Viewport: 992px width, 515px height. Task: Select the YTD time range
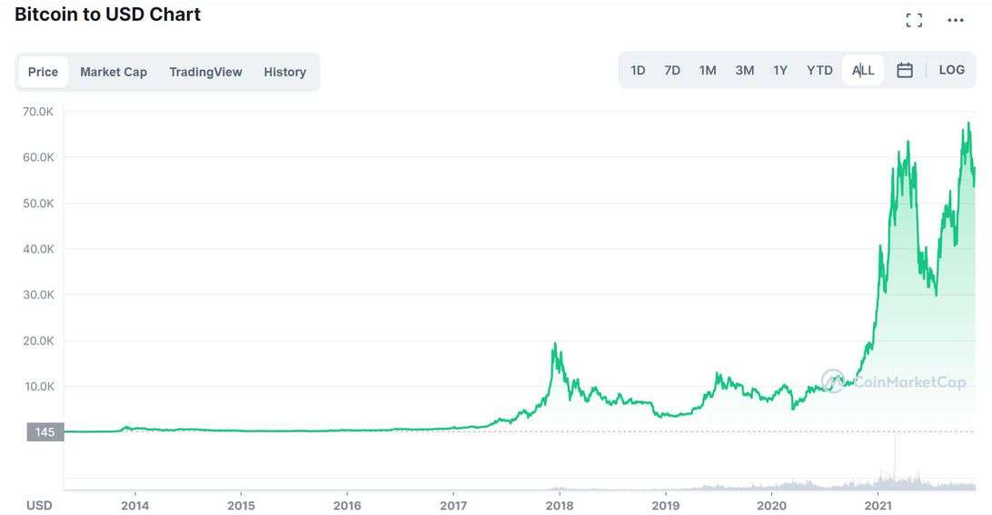(x=819, y=70)
